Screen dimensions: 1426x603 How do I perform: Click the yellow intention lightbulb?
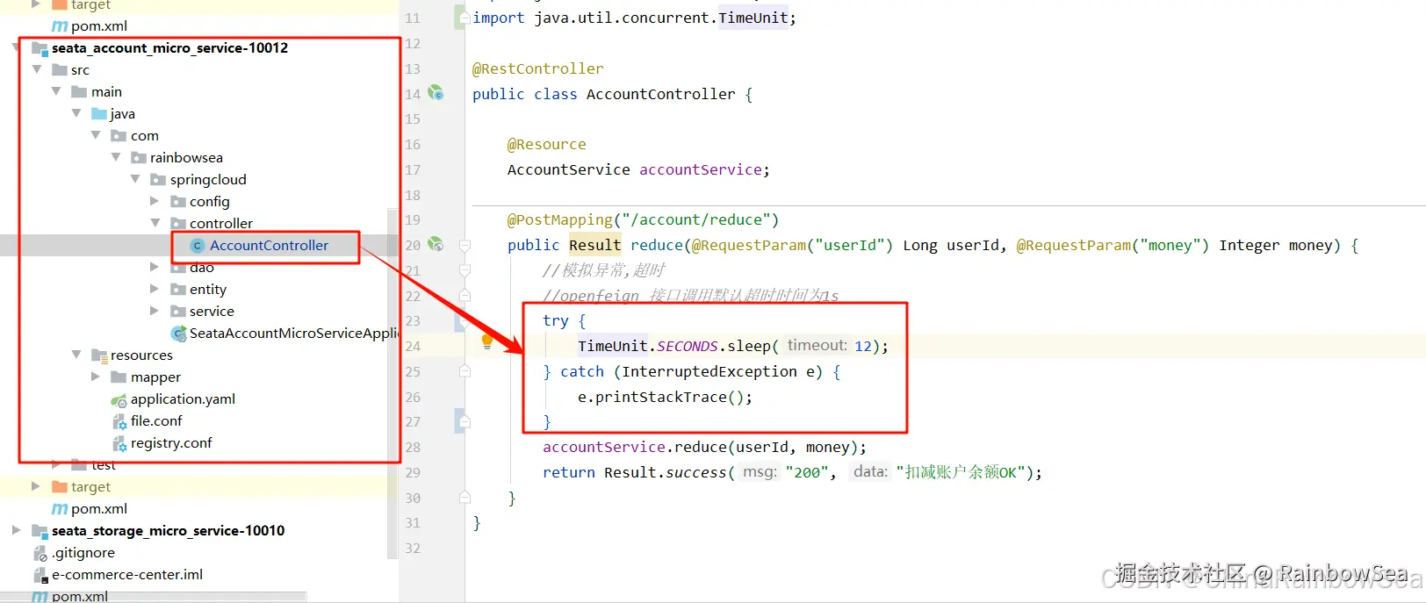(487, 342)
